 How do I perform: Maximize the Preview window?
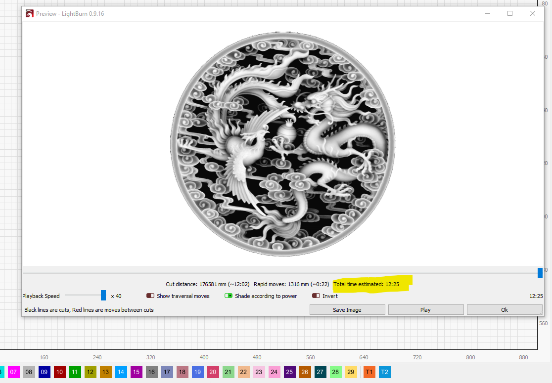click(x=510, y=13)
